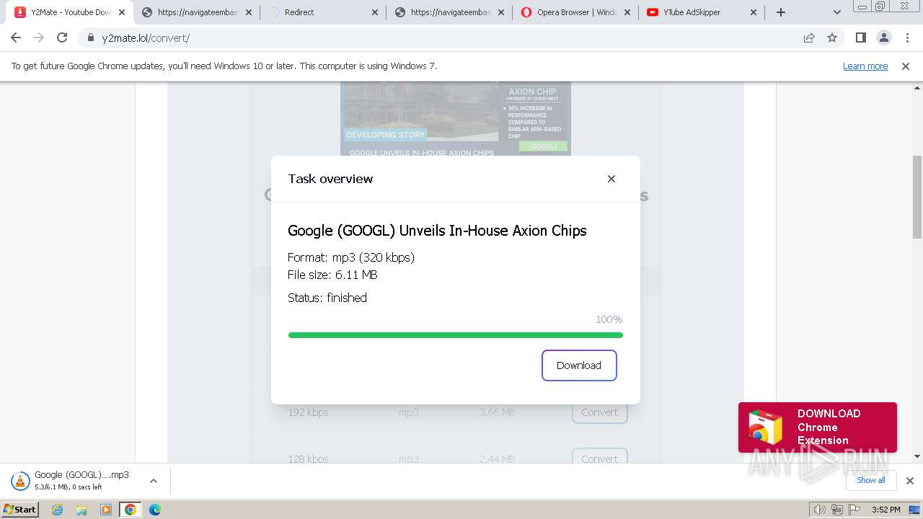Open the Action Center flag icon
The width and height of the screenshot is (923, 519).
pos(854,510)
